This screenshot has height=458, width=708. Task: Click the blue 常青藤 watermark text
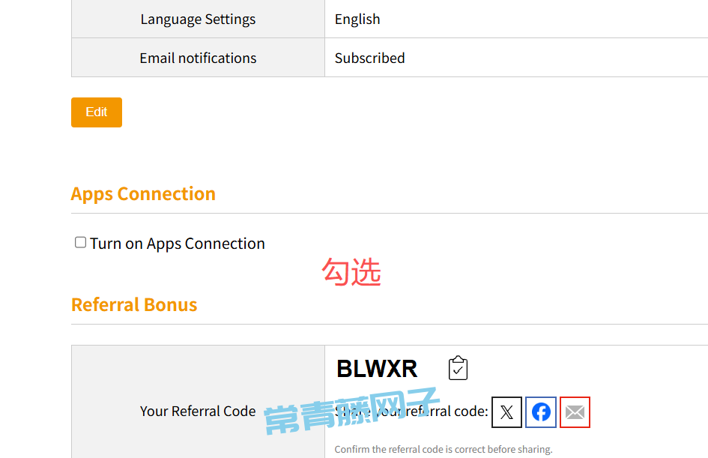tap(351, 411)
